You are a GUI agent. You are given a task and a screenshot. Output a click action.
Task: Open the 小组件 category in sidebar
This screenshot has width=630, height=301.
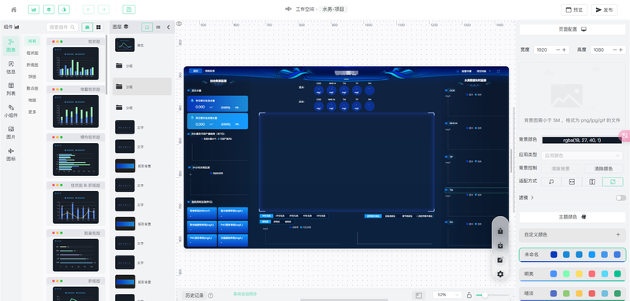point(11,111)
